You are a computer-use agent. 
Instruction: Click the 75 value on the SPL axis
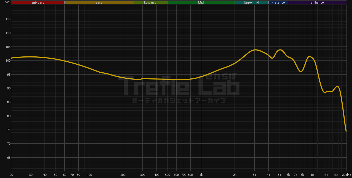[x=9, y=130]
